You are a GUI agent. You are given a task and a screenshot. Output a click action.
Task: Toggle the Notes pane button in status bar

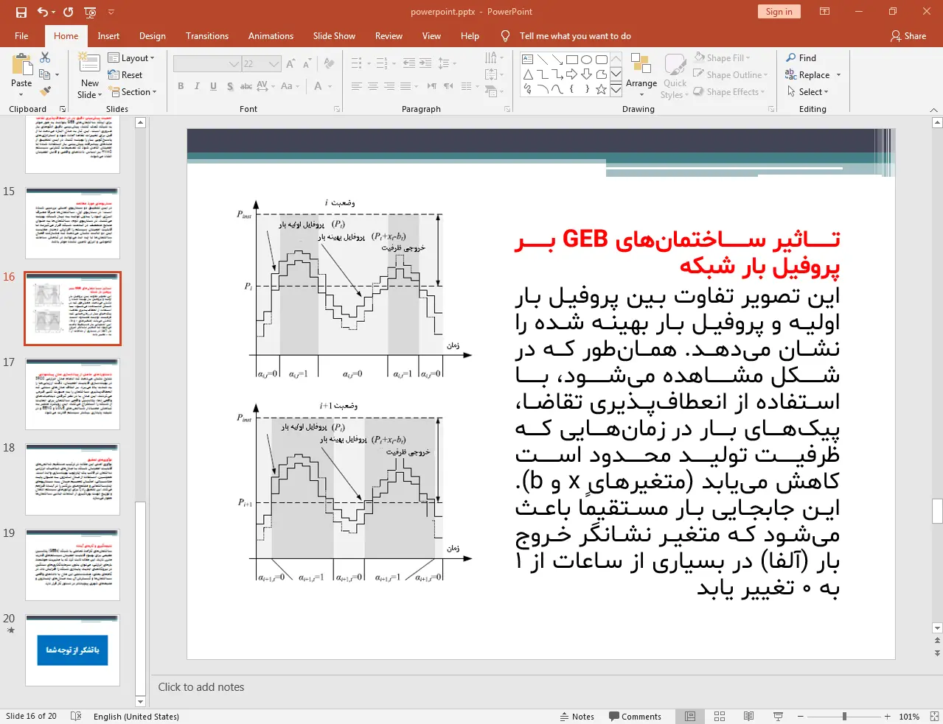coord(577,716)
